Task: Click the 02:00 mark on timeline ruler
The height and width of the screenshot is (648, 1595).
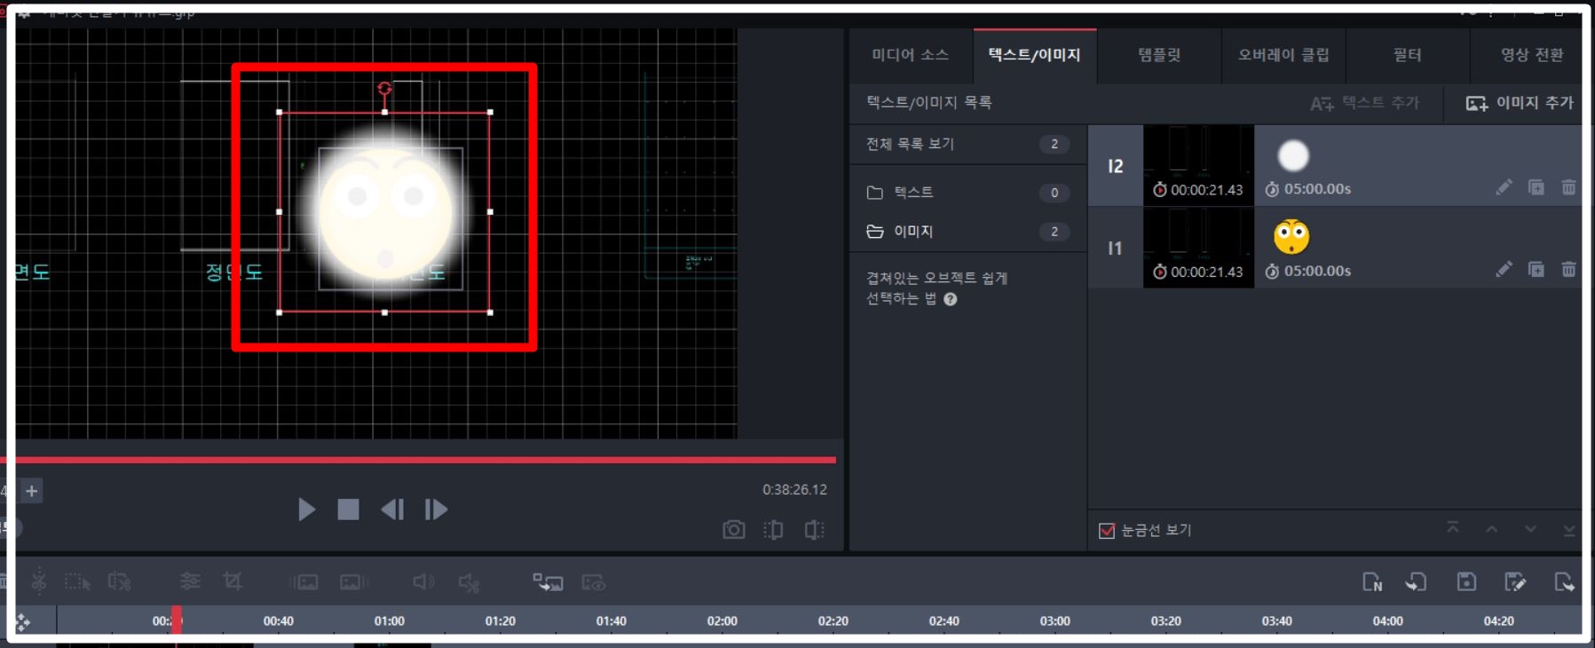Action: [722, 621]
